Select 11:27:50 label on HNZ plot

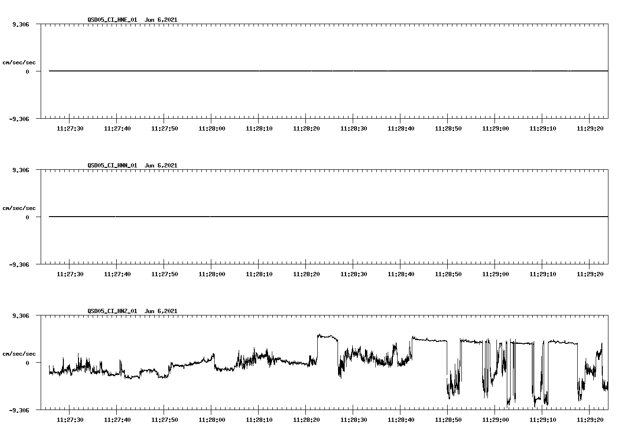[x=165, y=420]
